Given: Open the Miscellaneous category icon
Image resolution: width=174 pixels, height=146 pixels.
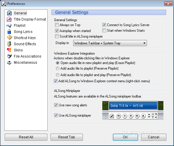Looking at the screenshot, I should click(9, 63).
